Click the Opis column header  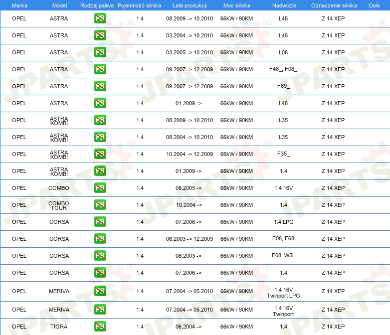[x=374, y=5]
